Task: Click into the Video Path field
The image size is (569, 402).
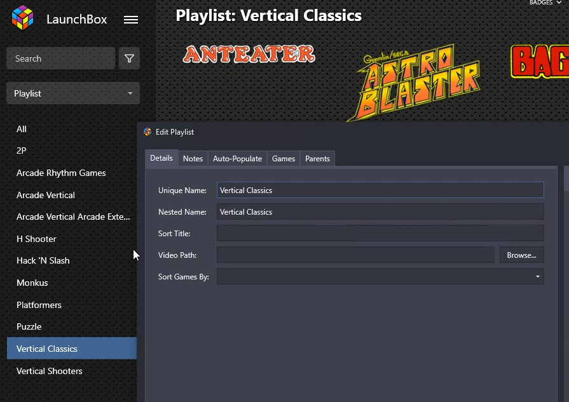Action: click(x=355, y=255)
